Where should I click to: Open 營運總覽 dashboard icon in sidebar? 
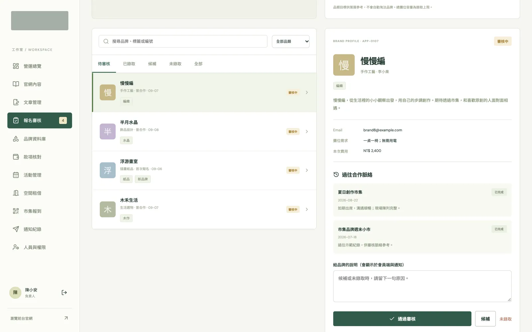pos(16,66)
